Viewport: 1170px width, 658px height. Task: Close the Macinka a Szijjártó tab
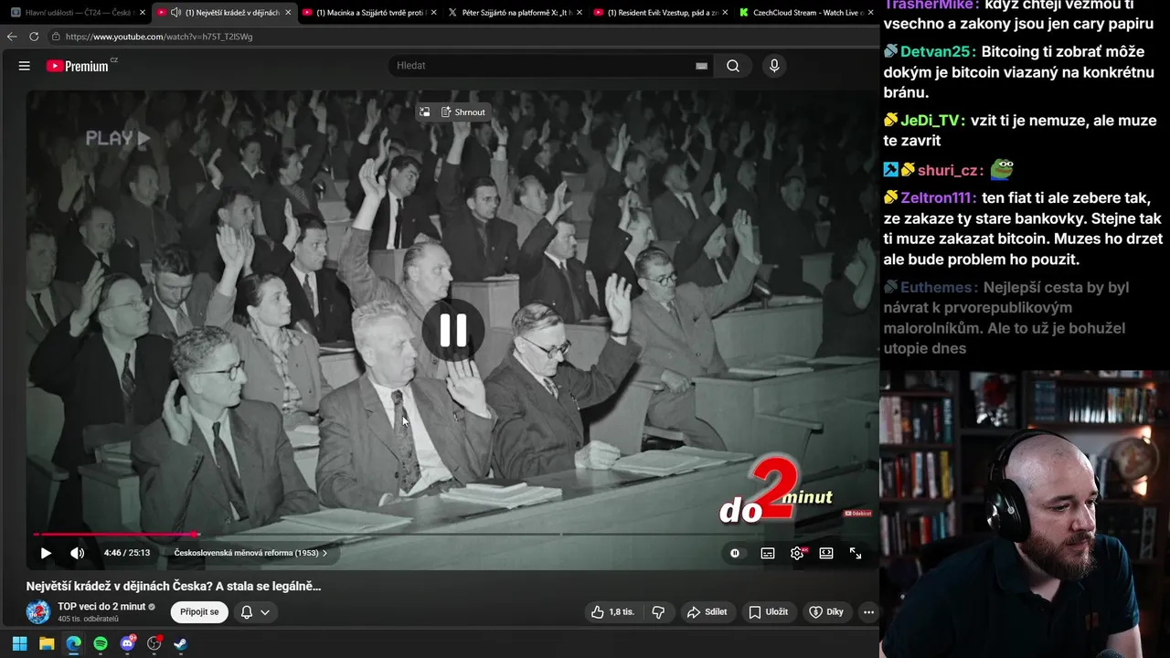(433, 12)
